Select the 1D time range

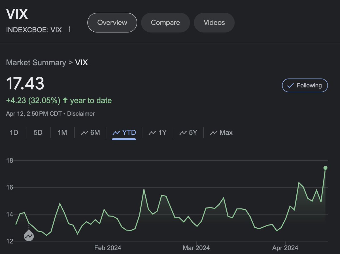point(14,133)
